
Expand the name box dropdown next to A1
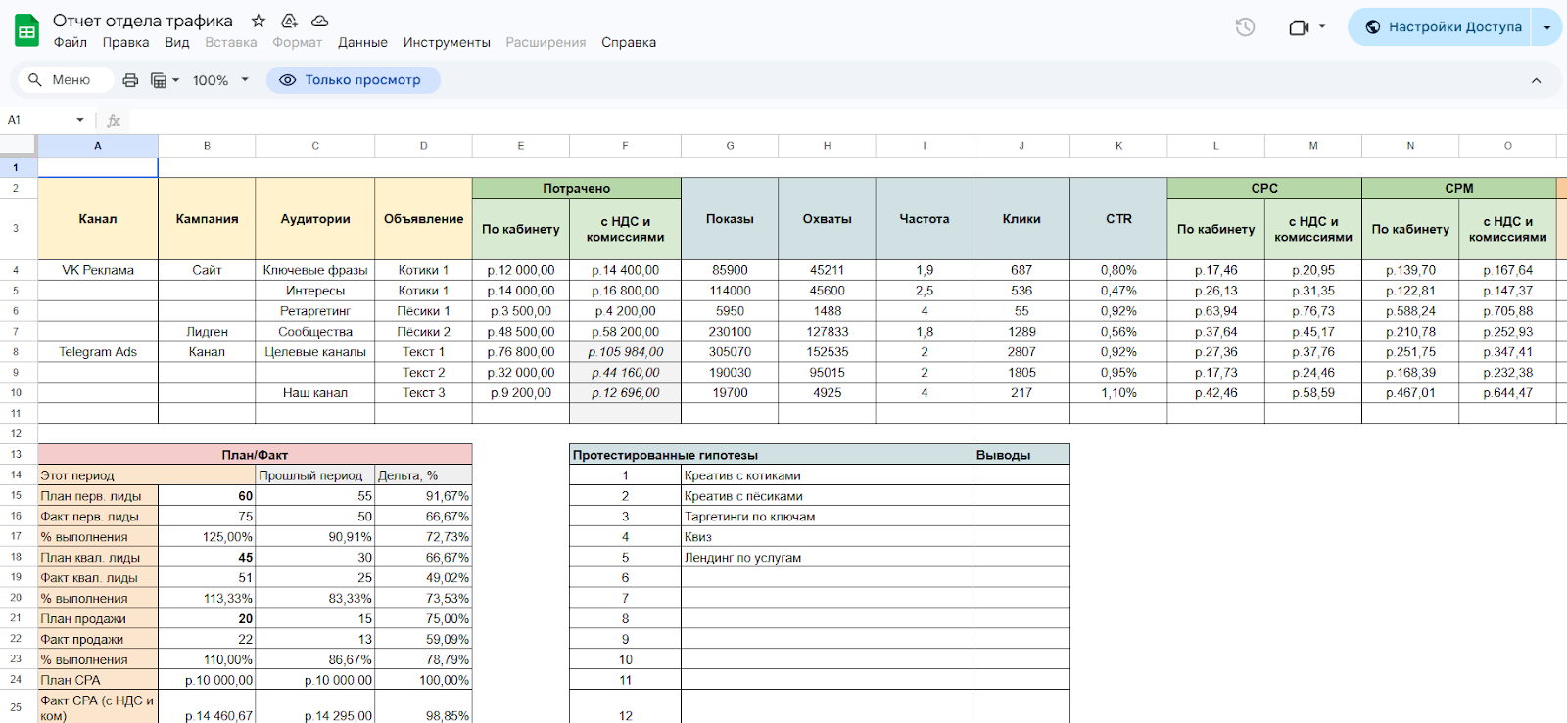(x=80, y=120)
